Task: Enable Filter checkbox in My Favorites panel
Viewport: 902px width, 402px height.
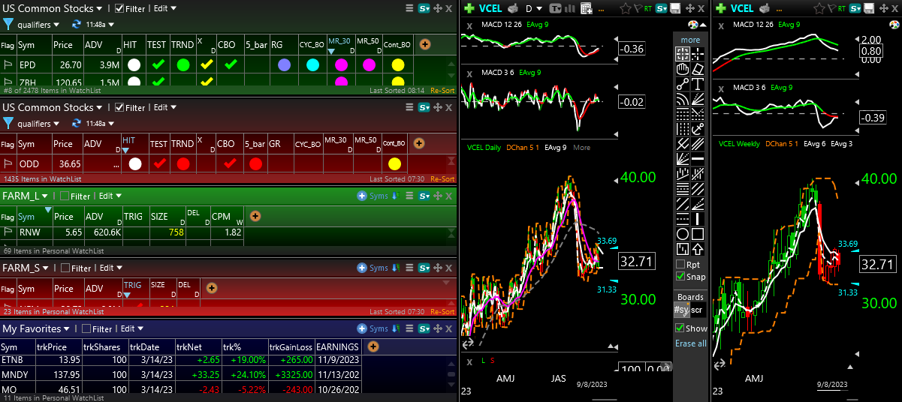Action: 86,328
